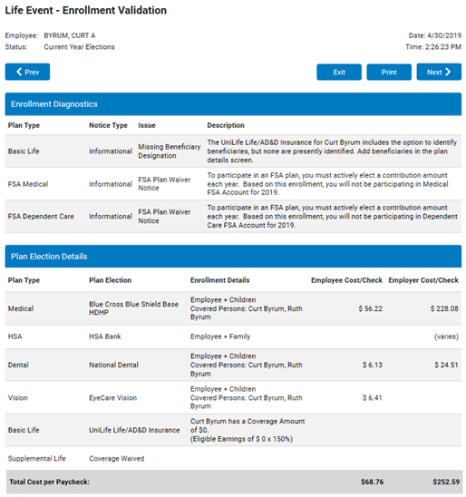The width and height of the screenshot is (466, 497).
Task: Select the Enrollment Diagnostics section header
Action: (x=233, y=104)
